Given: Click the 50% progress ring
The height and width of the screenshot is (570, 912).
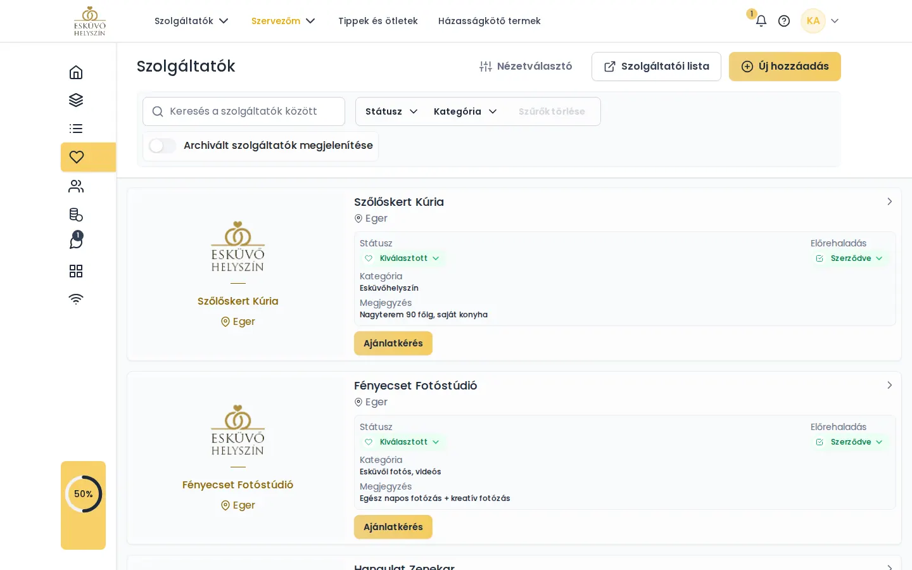Looking at the screenshot, I should click(x=84, y=494).
